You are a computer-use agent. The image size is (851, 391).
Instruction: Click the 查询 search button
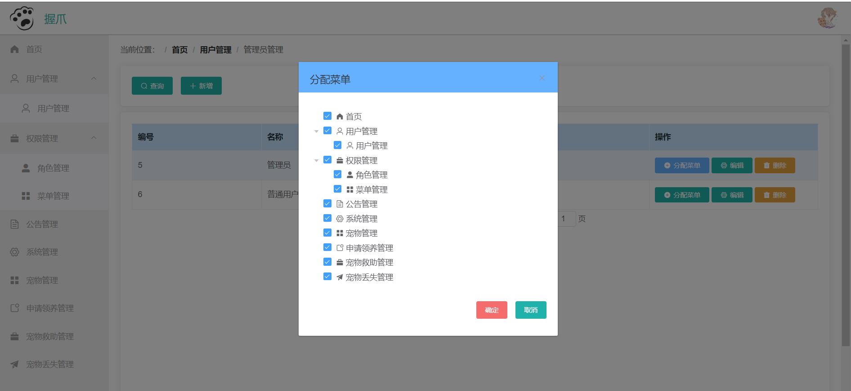(152, 86)
